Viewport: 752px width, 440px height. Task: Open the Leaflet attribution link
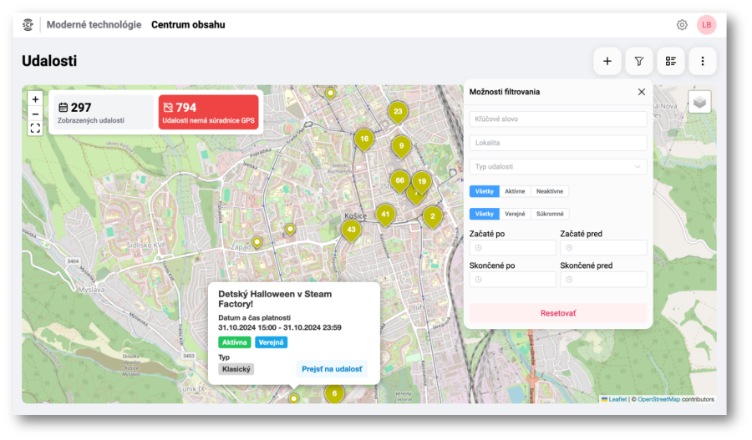617,399
